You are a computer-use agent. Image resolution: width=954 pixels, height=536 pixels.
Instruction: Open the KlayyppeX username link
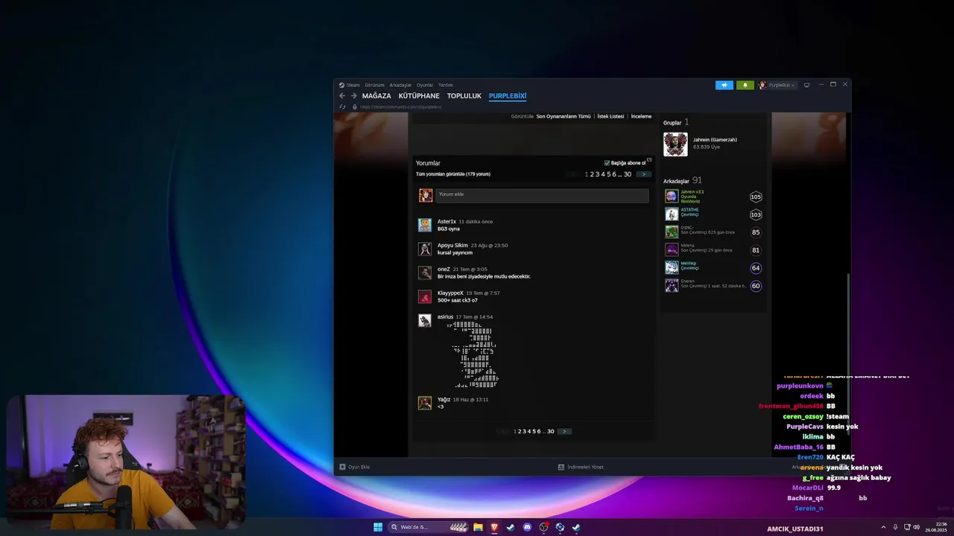pyautogui.click(x=450, y=293)
